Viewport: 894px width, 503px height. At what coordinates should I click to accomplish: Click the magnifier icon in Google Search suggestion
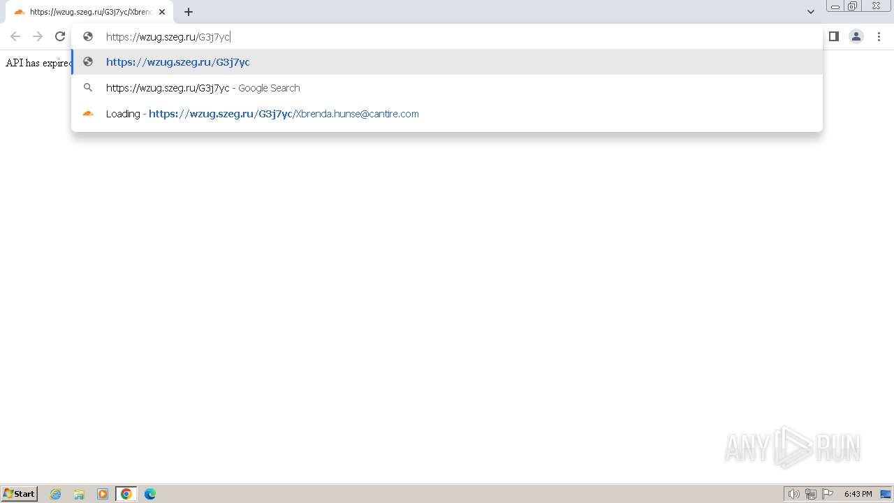click(88, 88)
